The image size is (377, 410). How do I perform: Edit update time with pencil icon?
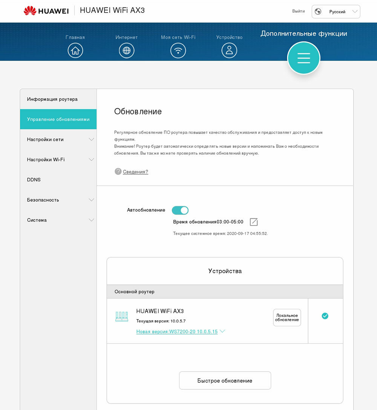click(x=254, y=222)
